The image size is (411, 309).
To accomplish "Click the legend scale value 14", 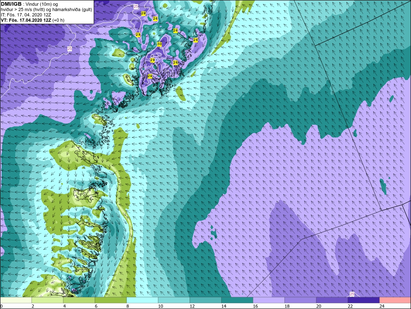I will (x=224, y=306).
